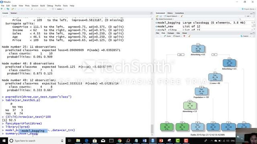The image size is (257, 144).
Task: Maximize the Plots pane
Action: click(254, 33)
